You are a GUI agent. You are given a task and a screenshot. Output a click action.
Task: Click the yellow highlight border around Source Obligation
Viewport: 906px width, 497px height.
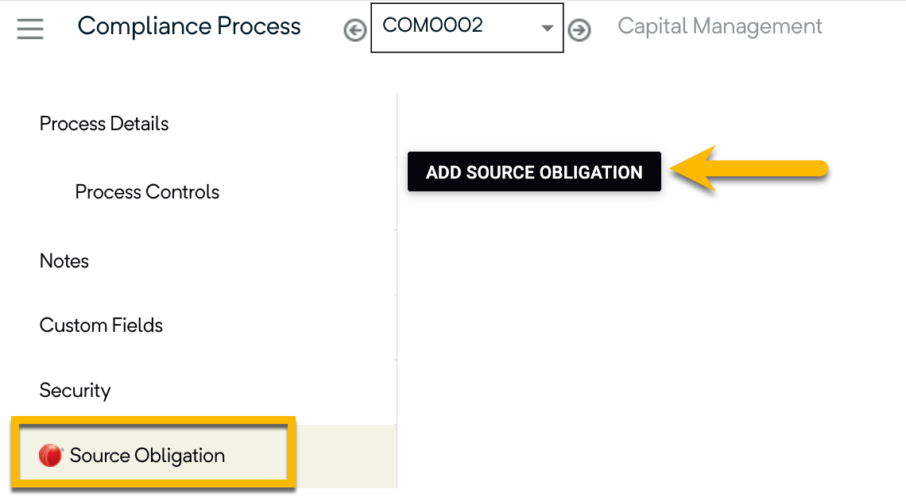[x=153, y=420]
